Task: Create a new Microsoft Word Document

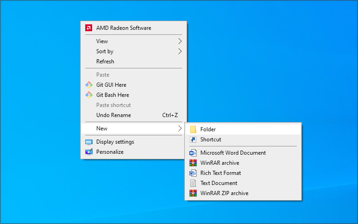Action: coord(243,153)
